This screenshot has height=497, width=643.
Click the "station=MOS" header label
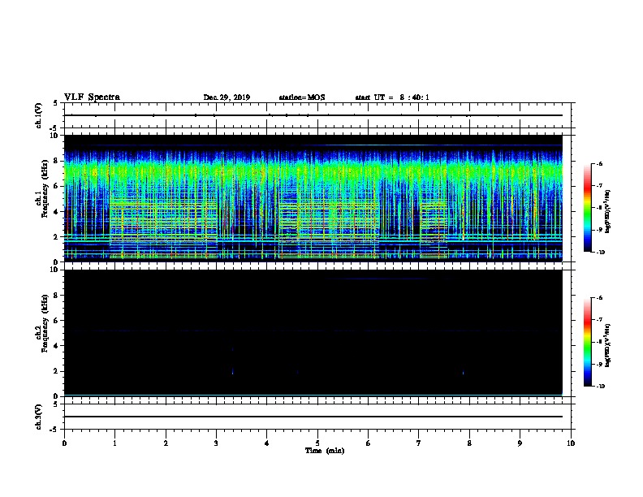click(302, 97)
